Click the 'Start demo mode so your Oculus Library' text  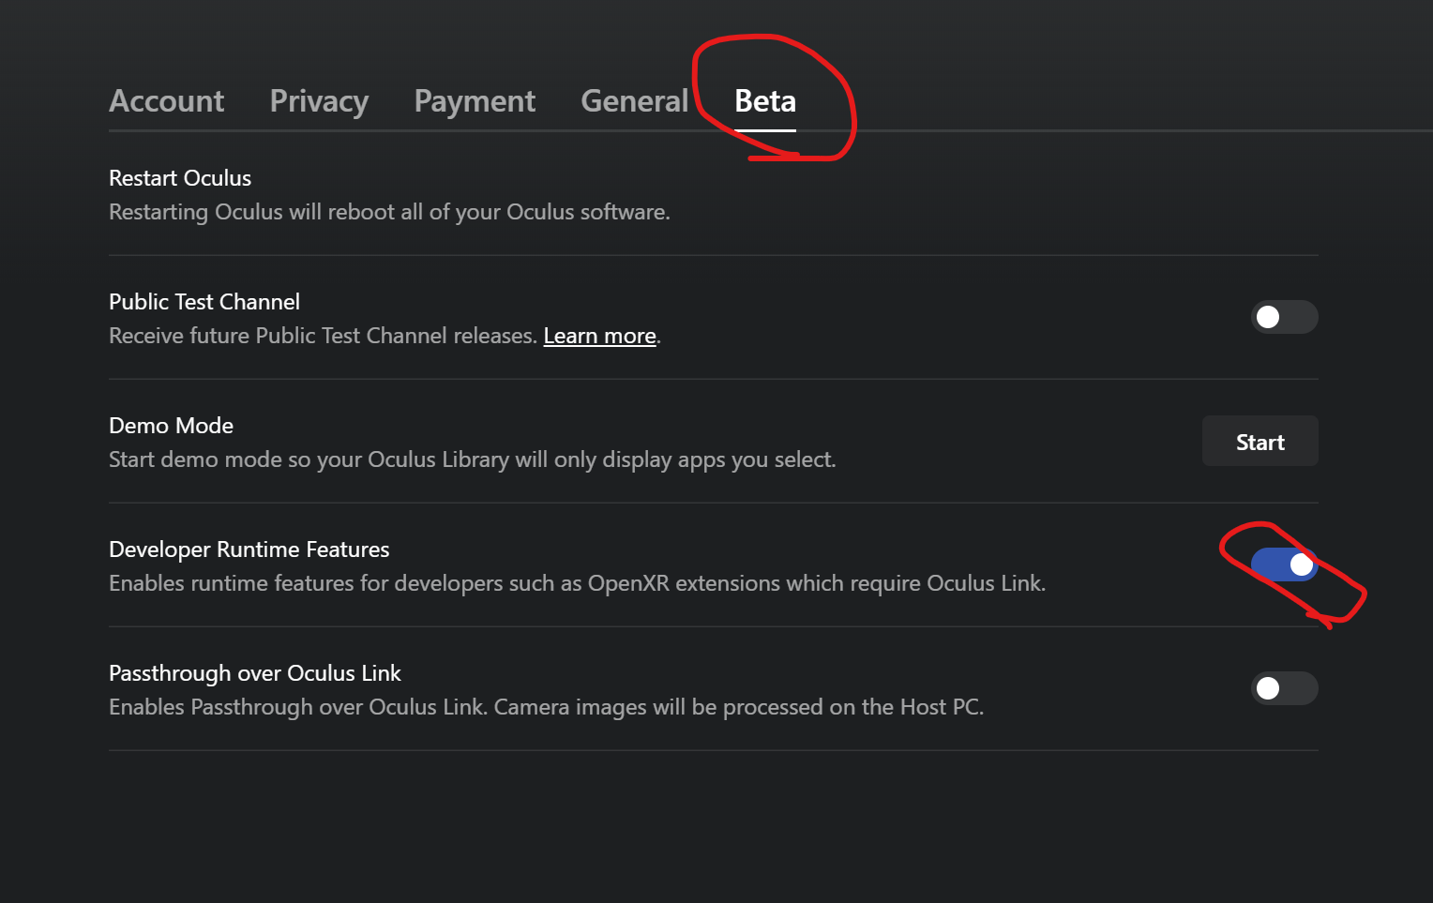coord(472,459)
